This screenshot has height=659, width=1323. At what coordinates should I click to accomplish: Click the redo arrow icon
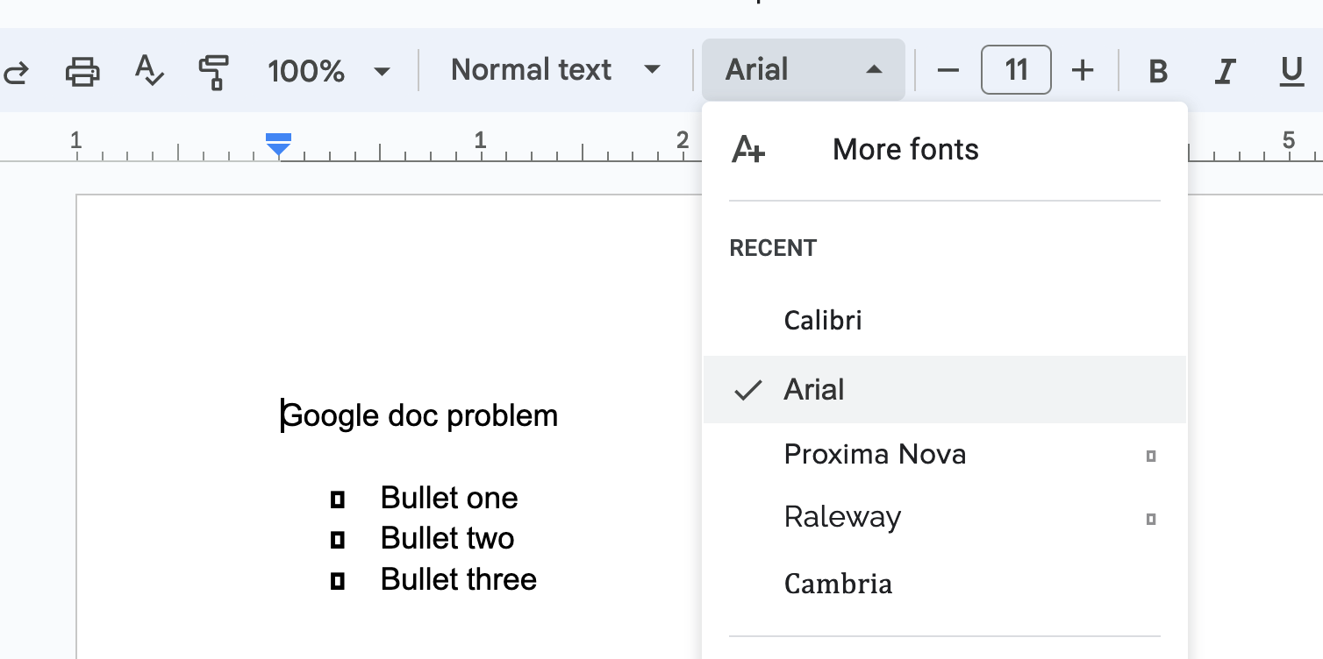pos(15,72)
